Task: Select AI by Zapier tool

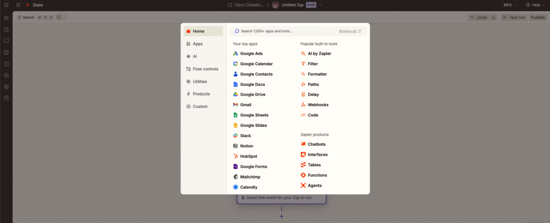Action: pos(316,54)
